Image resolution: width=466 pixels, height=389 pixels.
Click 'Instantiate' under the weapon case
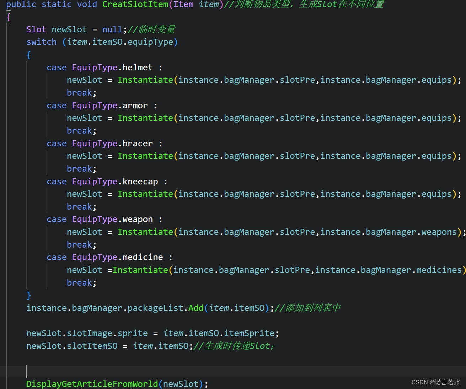[145, 232]
